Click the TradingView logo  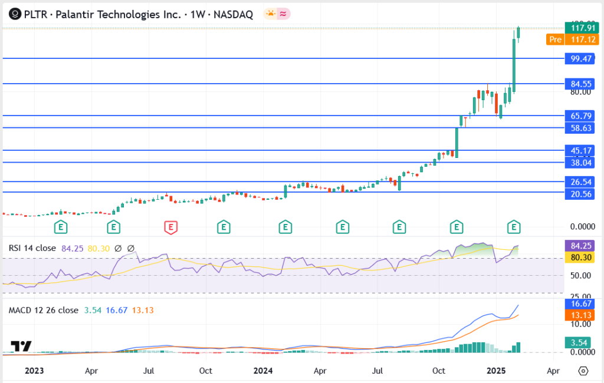[x=21, y=346]
